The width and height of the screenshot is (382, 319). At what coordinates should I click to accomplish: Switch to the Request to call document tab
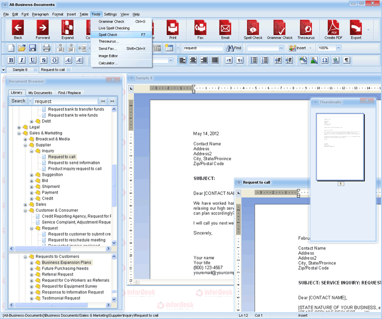[53, 70]
